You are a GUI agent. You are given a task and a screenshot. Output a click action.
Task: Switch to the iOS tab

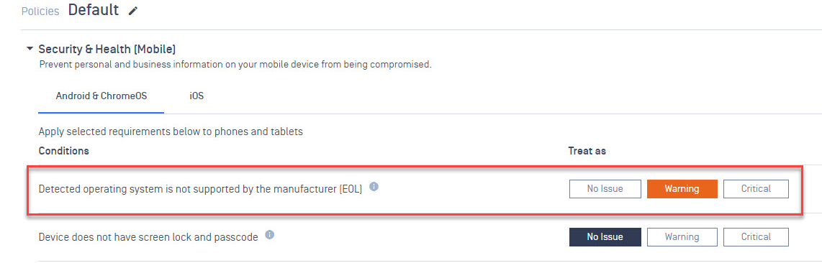[197, 96]
